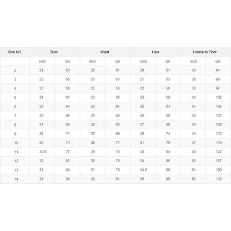Click the 30.5 bust inch cell

43,152
